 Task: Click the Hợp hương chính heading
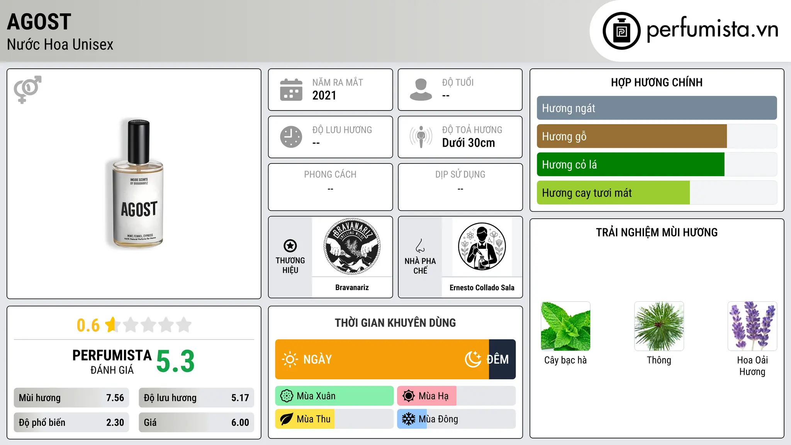(657, 82)
